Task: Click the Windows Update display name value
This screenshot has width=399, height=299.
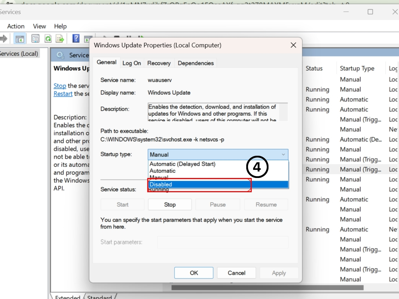Action: [169, 93]
